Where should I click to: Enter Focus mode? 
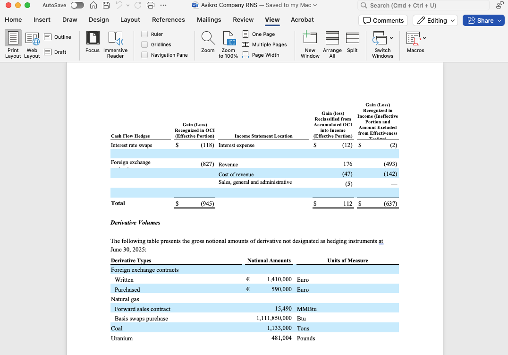(x=93, y=42)
